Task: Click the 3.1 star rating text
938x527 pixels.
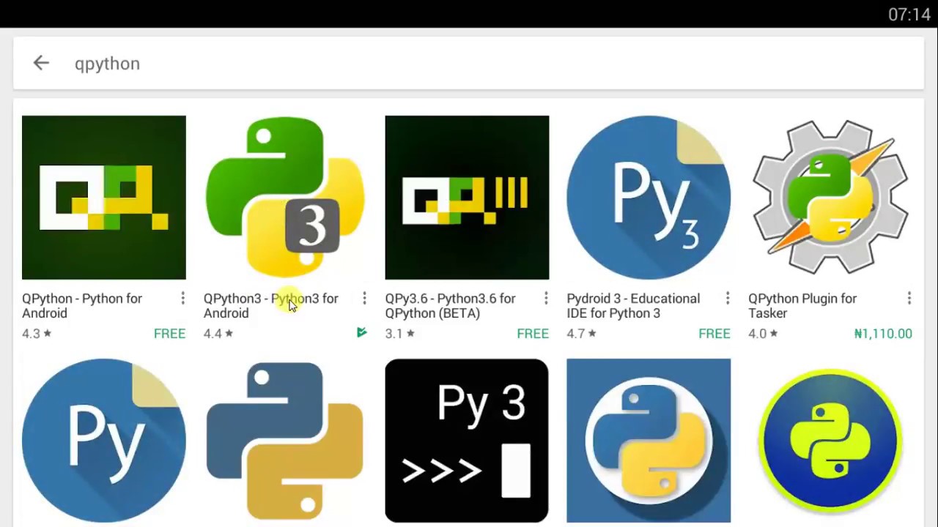Action: (x=400, y=334)
